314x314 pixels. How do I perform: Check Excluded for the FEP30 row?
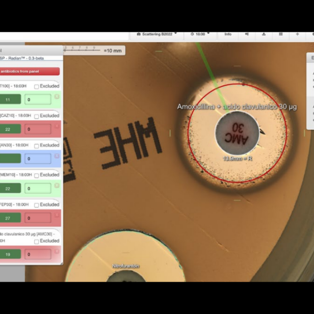coord(36,205)
